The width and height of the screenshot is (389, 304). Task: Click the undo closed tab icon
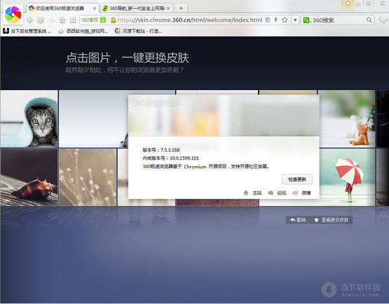[x=52, y=20]
